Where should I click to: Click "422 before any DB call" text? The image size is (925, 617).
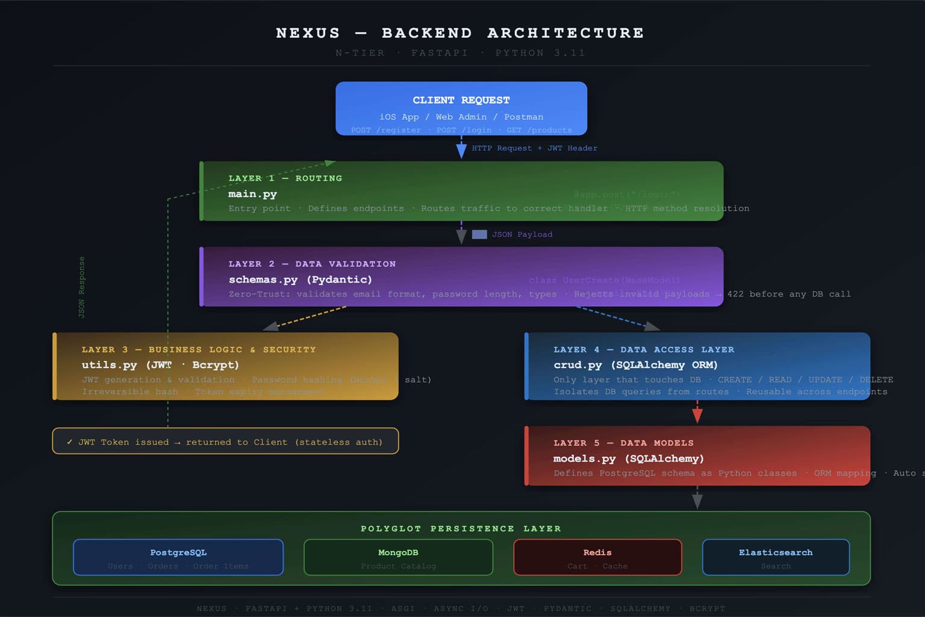(789, 294)
